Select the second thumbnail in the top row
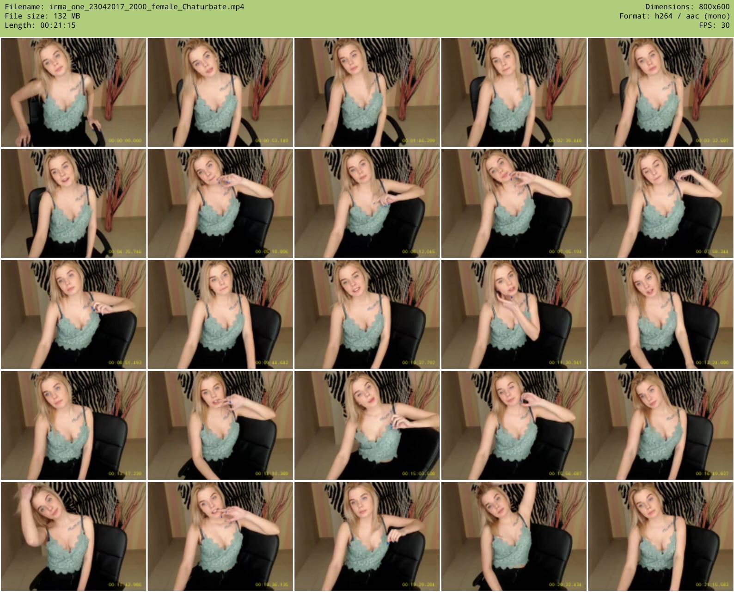This screenshot has width=734, height=592. pyautogui.click(x=220, y=92)
